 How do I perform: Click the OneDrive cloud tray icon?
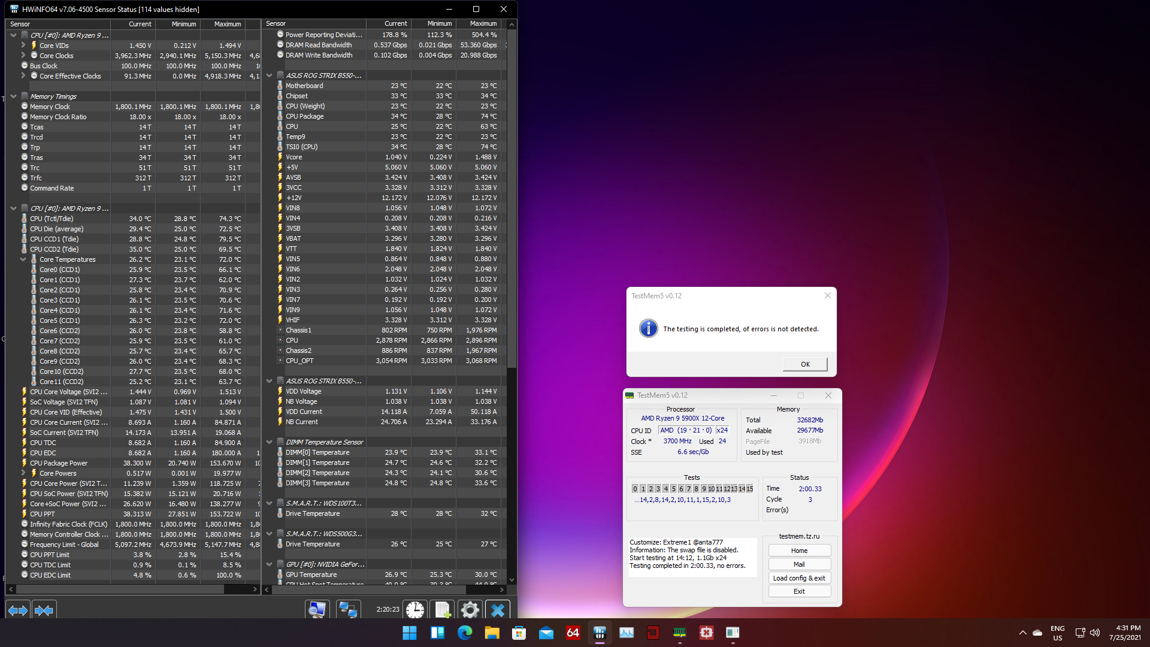[x=1037, y=633]
